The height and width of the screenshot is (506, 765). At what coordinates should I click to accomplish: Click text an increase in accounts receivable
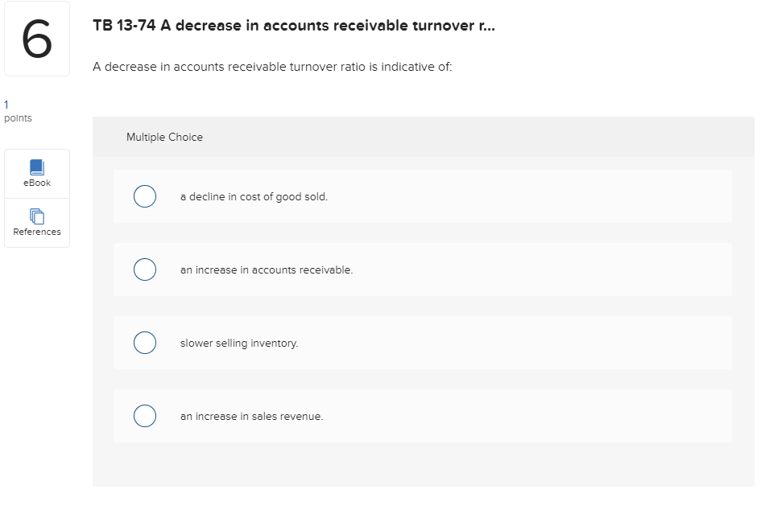point(267,269)
